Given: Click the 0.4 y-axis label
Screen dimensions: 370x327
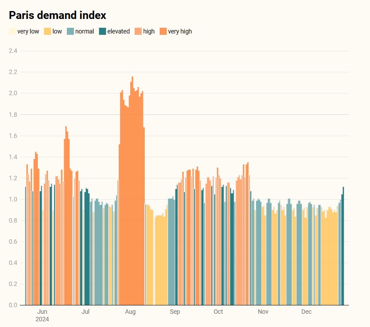Looking at the screenshot, I should point(13,263).
